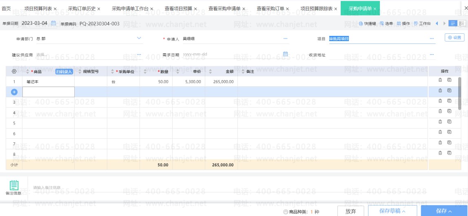Delete row 1 using its trash icon
Image resolution: width=468 pixels, height=216 pixels.
pos(440,80)
